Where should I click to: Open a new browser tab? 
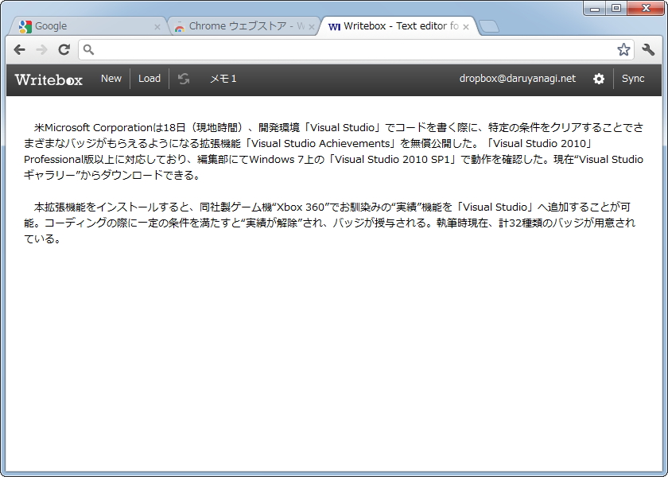coord(489,27)
